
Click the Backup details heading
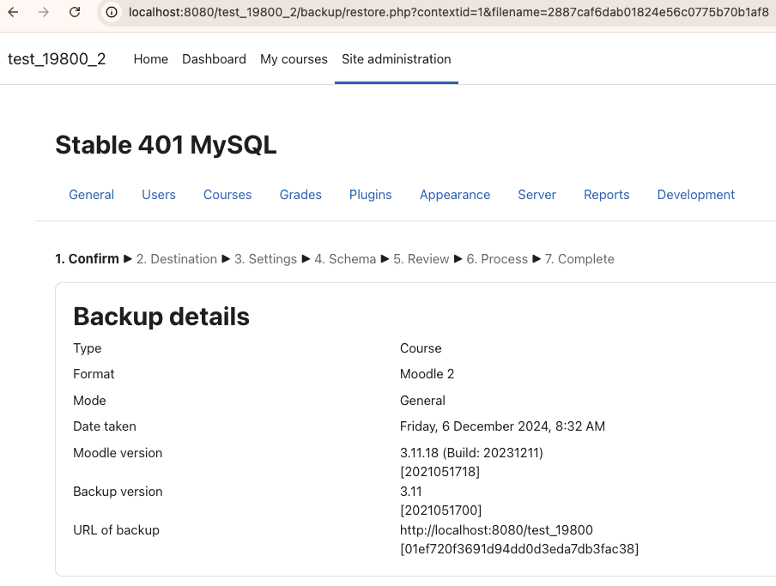tap(161, 317)
